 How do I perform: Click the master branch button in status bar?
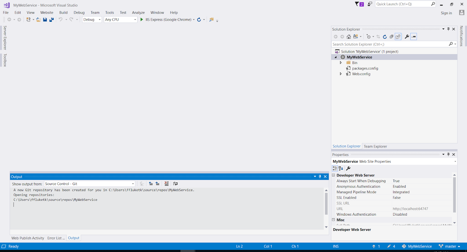[449, 246]
